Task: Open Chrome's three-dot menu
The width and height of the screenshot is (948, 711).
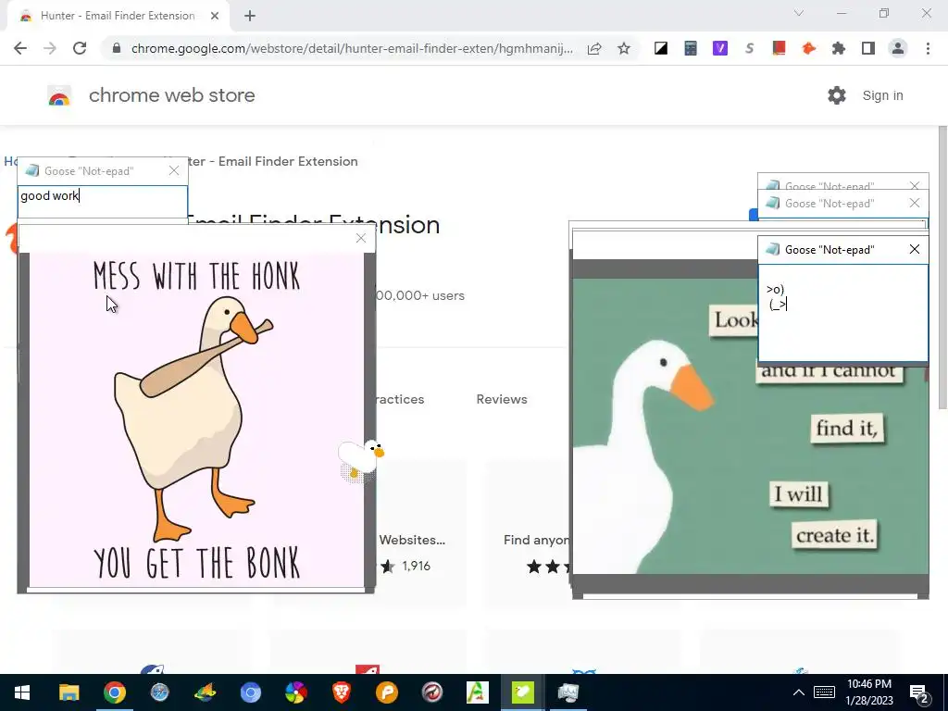Action: click(928, 48)
